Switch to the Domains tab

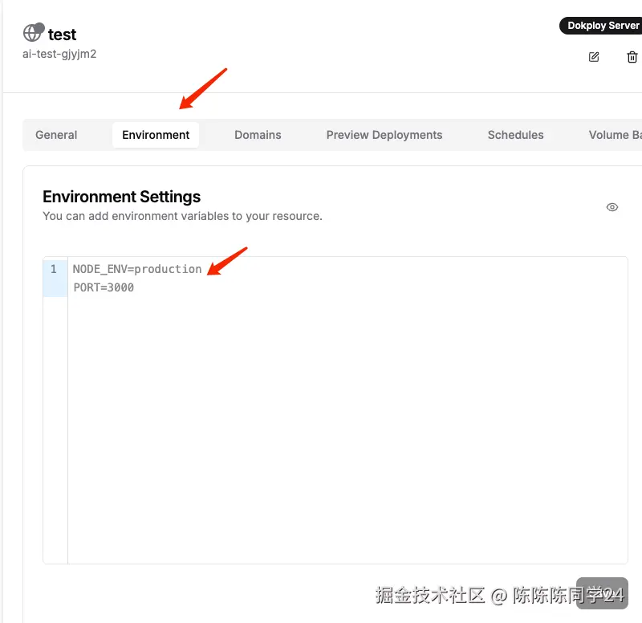pyautogui.click(x=258, y=135)
